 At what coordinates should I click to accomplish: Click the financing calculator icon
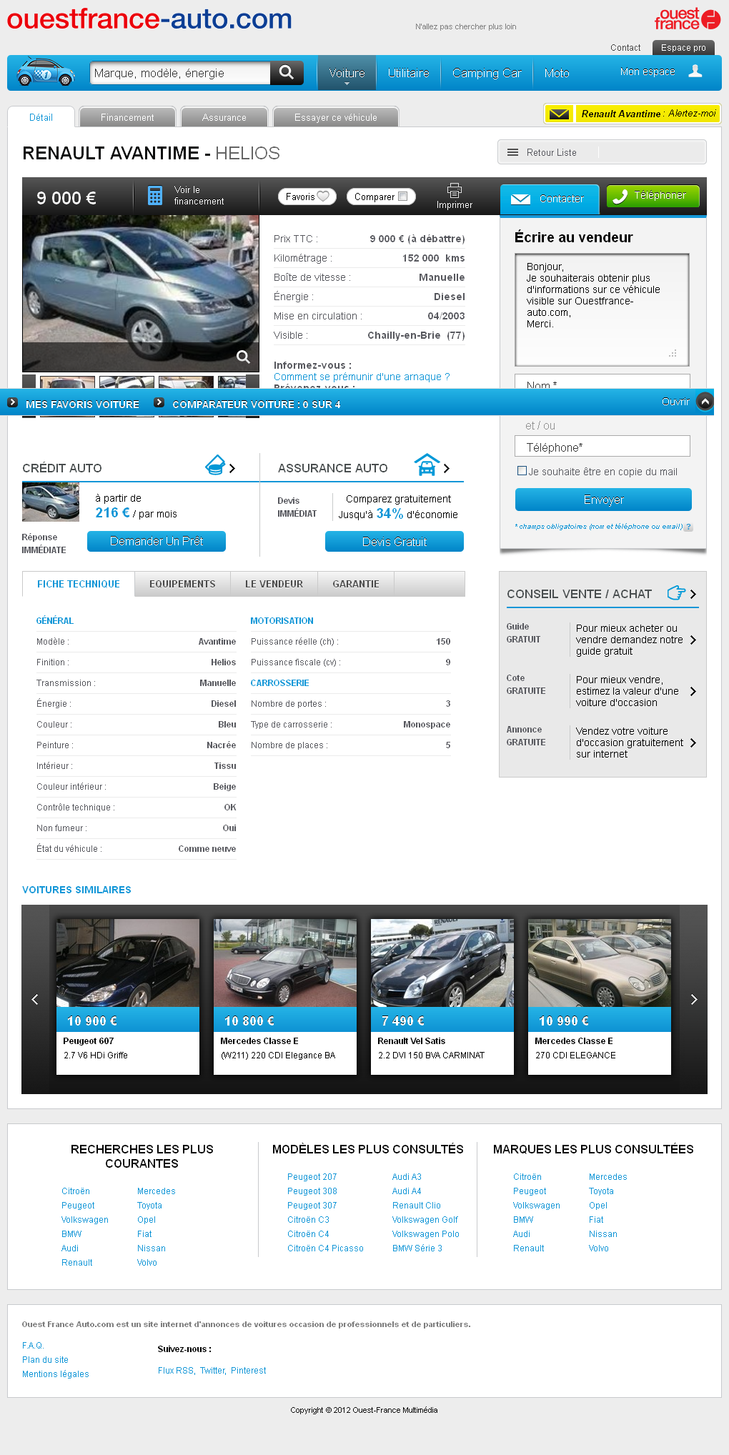pos(155,196)
